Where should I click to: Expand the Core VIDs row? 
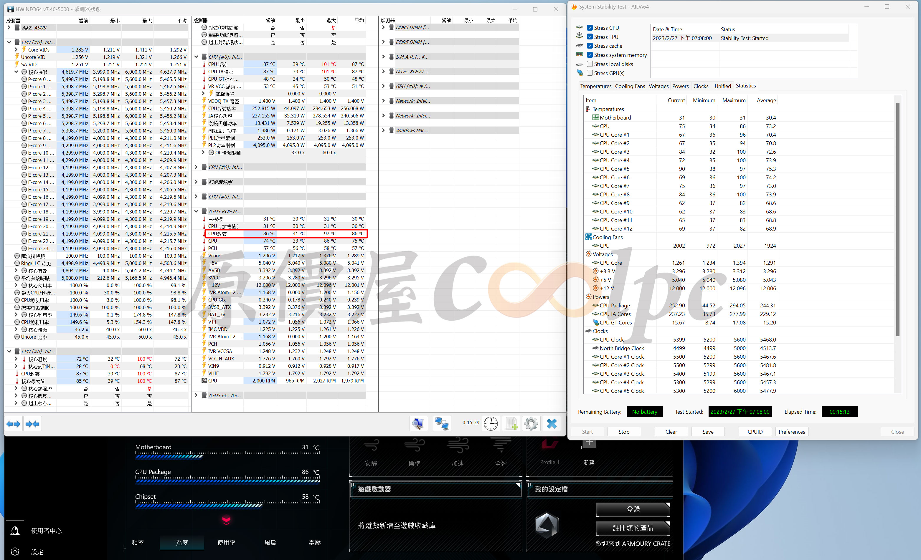[x=16, y=49]
